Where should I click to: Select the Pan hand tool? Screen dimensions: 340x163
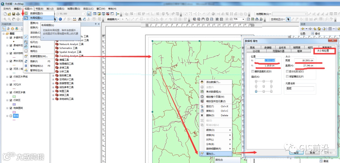(x=14, y=19)
